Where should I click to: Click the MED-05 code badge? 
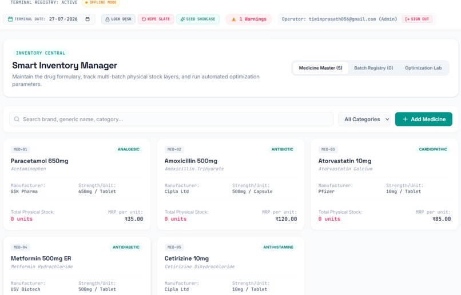174,247
